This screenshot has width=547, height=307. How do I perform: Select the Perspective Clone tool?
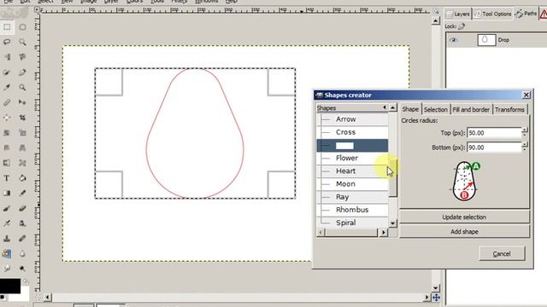7,253
